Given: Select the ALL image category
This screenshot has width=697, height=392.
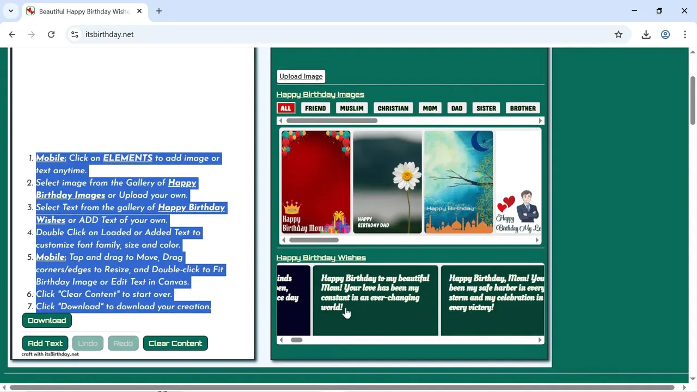Looking at the screenshot, I should pyautogui.click(x=286, y=108).
